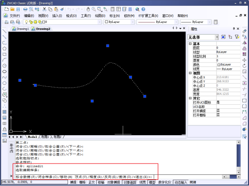This screenshot has width=249, height=186.
Task: Open the 格式(O) menu
Action: (72, 16)
